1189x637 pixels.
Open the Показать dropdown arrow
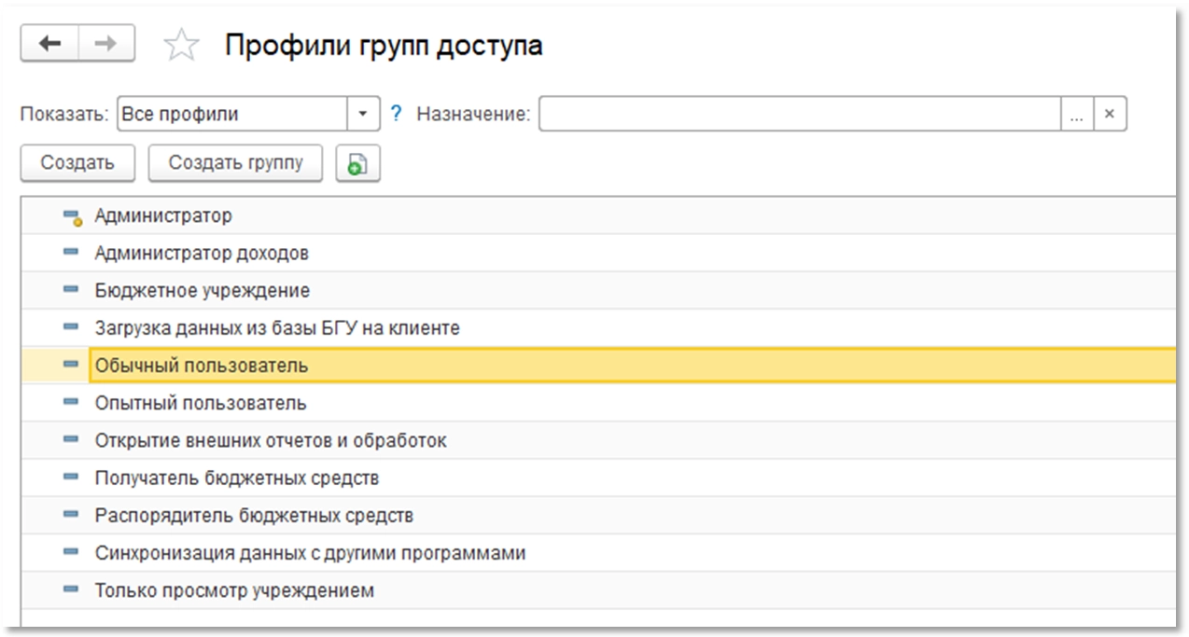click(x=363, y=114)
